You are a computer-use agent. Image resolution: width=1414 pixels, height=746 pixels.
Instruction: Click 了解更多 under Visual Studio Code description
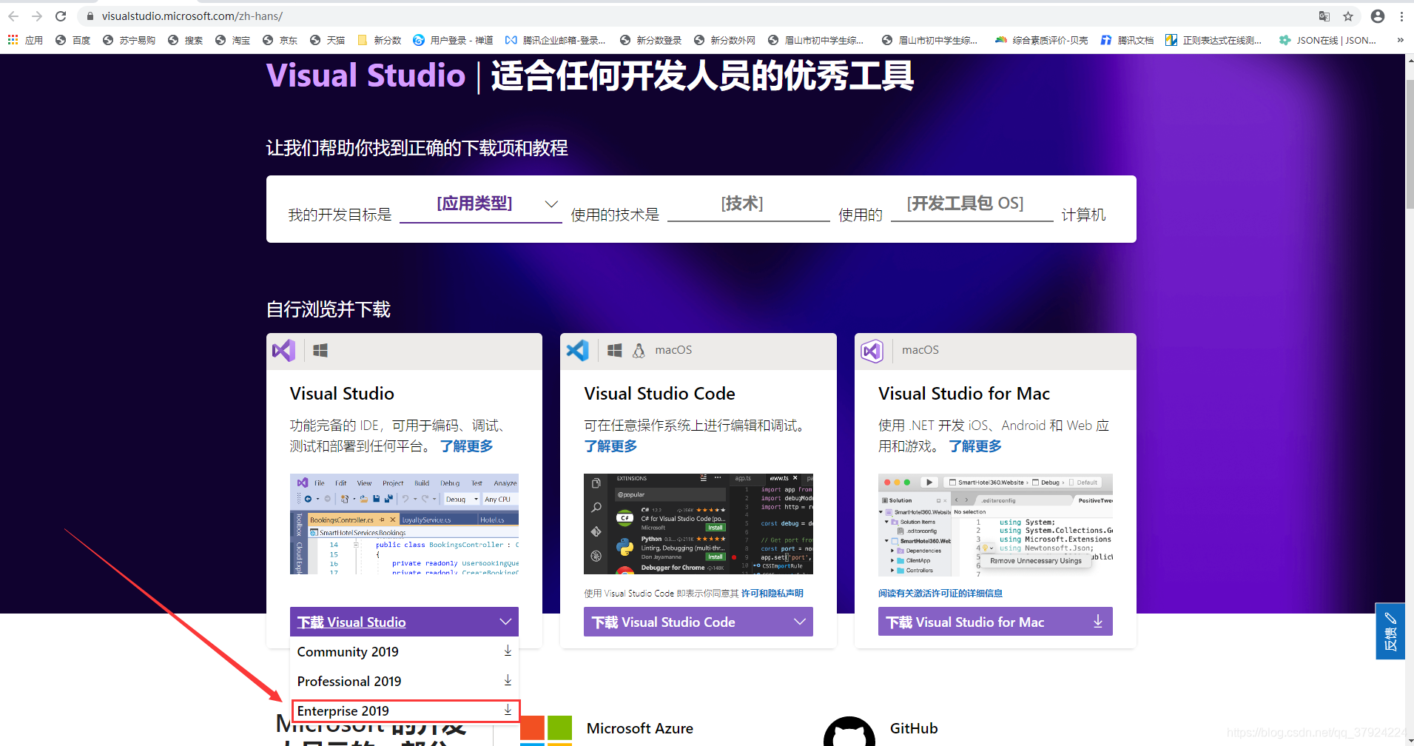[x=610, y=446]
